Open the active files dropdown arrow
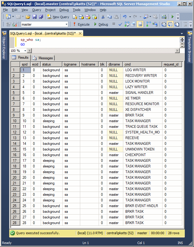194x247 pixels. (x=182, y=34)
